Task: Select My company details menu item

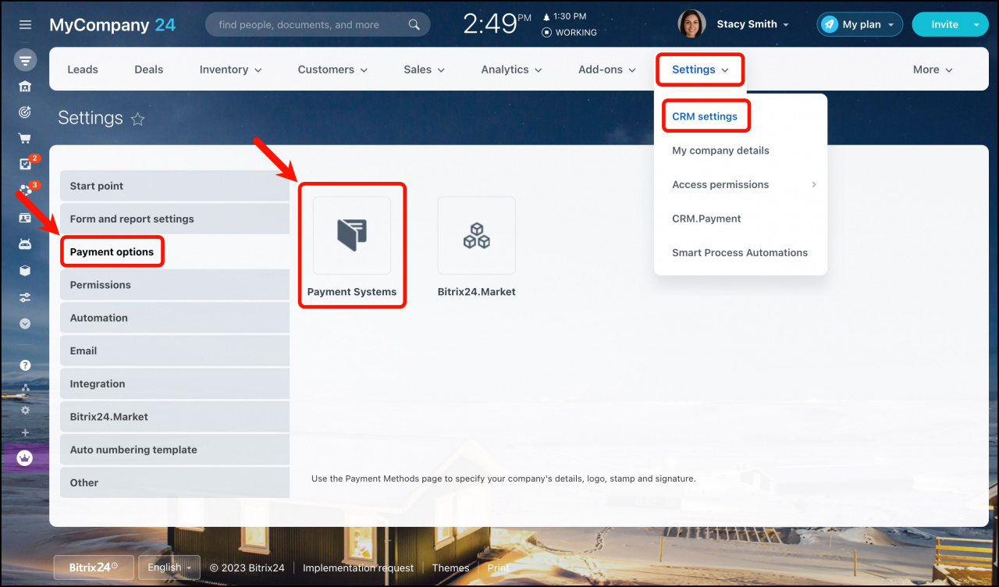Action: tap(720, 151)
